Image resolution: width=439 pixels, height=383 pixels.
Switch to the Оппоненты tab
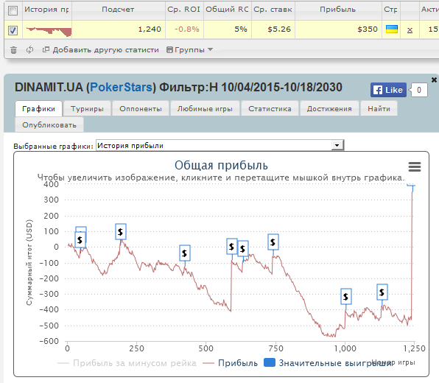tap(141, 108)
